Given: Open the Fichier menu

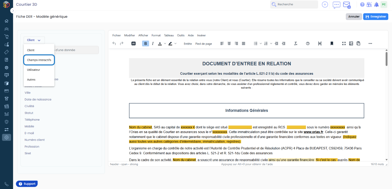Looking at the screenshot, I should coord(117,35).
